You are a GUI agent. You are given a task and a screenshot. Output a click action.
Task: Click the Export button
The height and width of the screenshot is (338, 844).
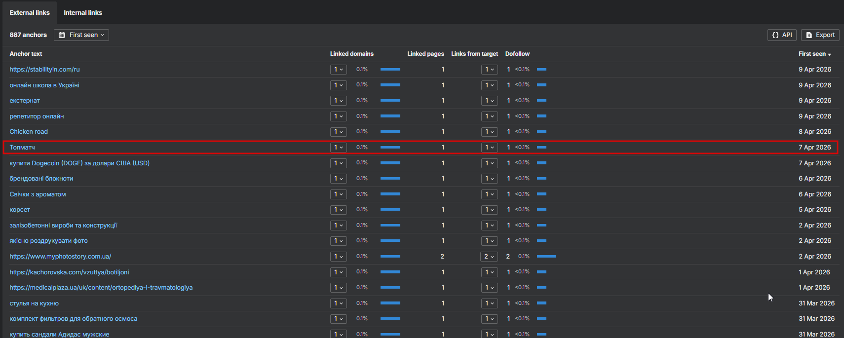point(820,35)
